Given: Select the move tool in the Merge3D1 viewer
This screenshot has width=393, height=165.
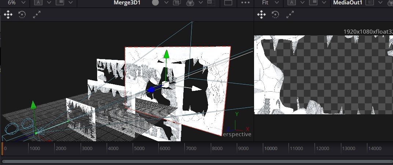Looking at the screenshot, I should (8, 15).
